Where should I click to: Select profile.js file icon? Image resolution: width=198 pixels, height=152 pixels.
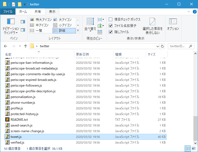[7, 108]
